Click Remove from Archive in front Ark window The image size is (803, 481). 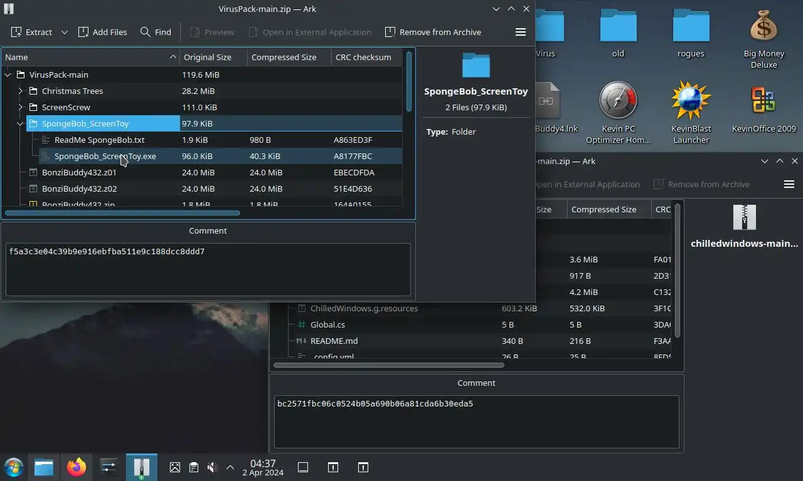pos(433,32)
